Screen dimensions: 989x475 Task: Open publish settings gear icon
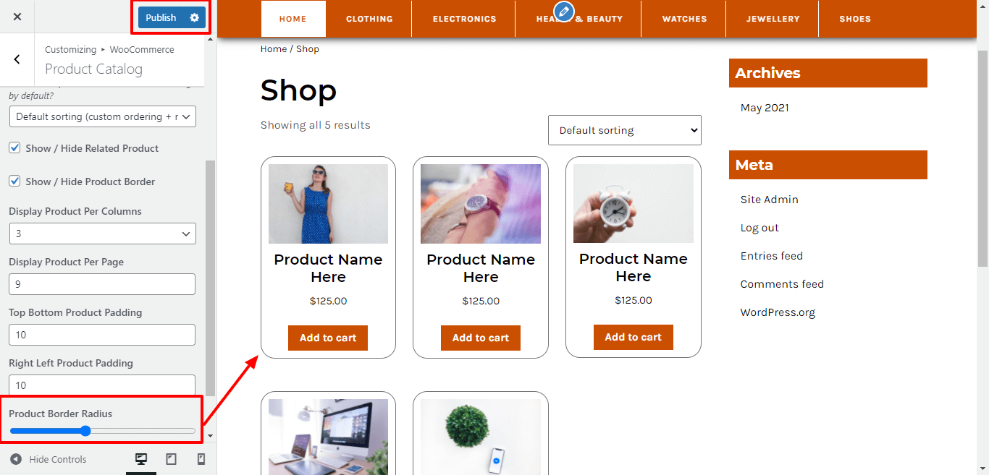point(194,17)
